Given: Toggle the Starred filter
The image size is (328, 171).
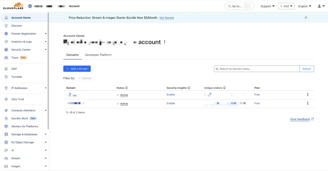Looking at the screenshot, I should click(x=85, y=78).
